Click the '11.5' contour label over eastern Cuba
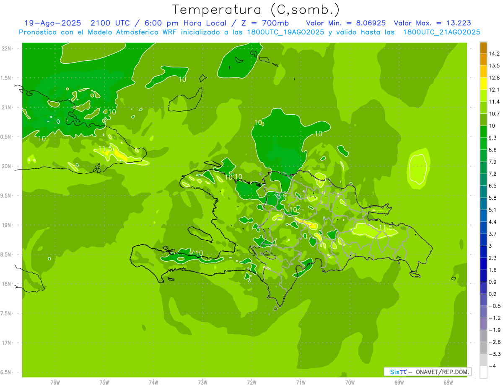The width and height of the screenshot is (503, 388). click(105, 149)
